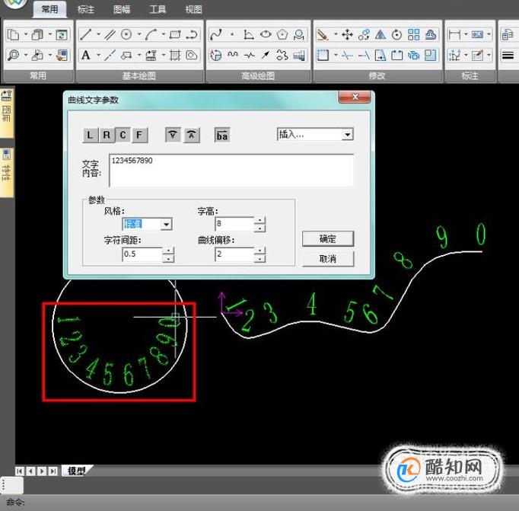
Task: Switch to the 常用 ribbon tab
Action: (x=50, y=9)
